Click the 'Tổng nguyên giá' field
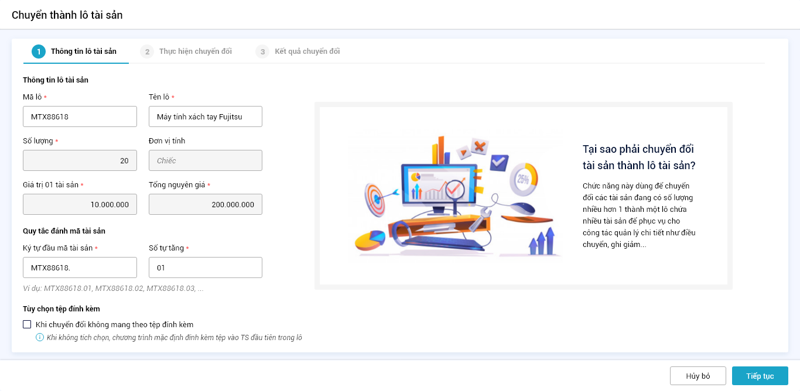 (205, 204)
